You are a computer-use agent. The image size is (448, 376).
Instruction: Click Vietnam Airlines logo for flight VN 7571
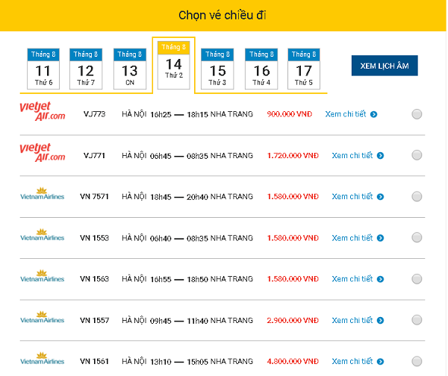[43, 195]
